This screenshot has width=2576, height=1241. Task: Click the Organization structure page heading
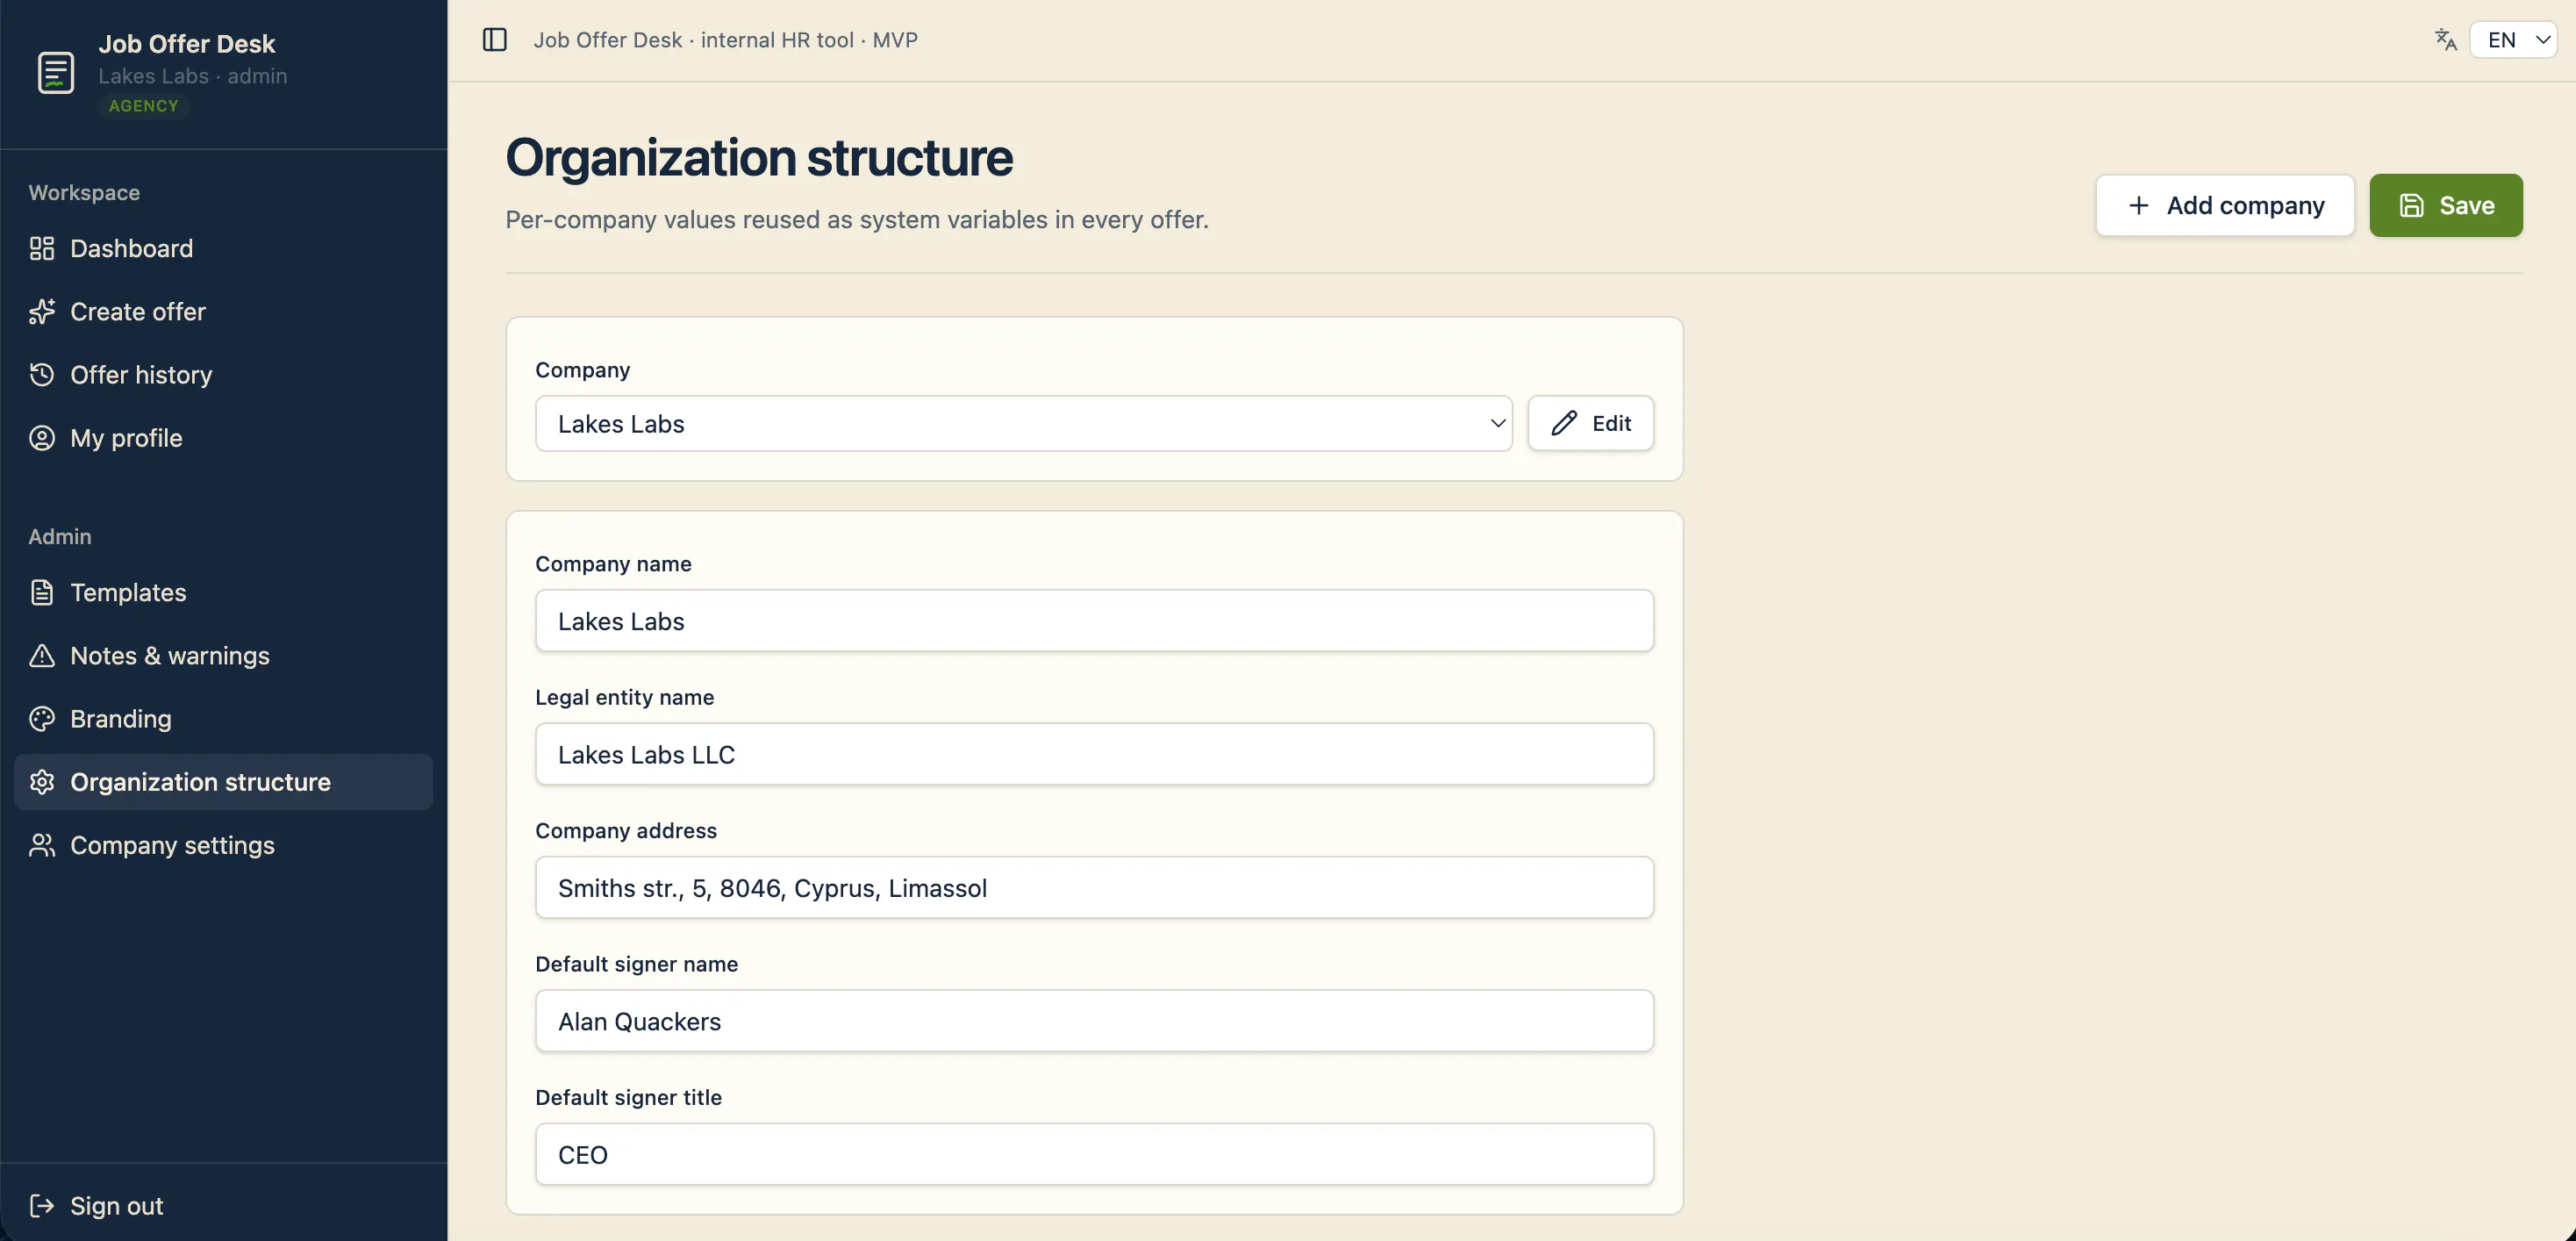point(759,157)
